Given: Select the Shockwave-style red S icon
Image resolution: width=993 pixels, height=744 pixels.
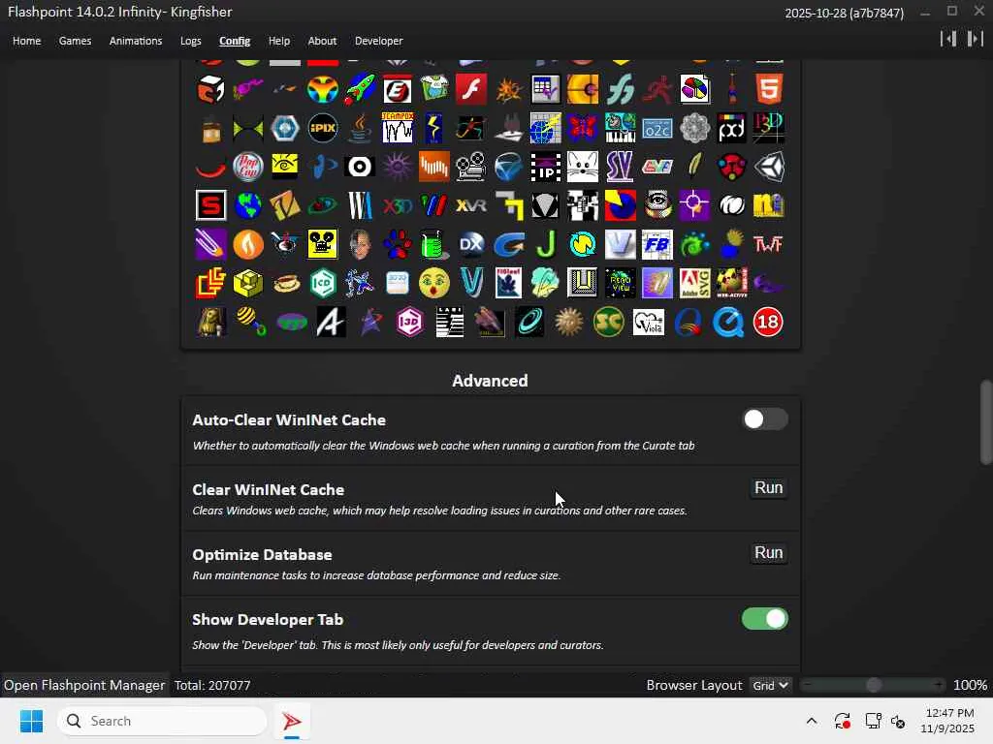Looking at the screenshot, I should coord(210,205).
